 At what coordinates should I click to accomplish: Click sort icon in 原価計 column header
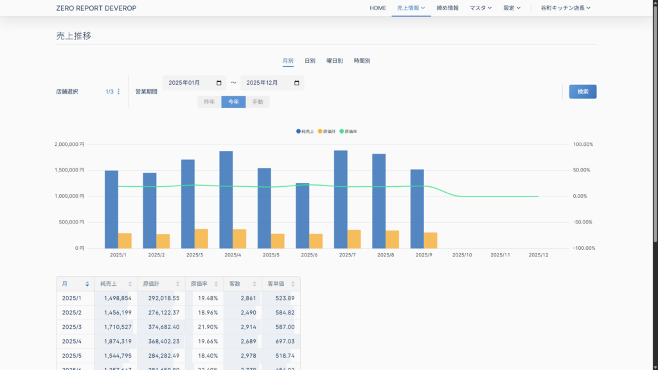pos(178,283)
